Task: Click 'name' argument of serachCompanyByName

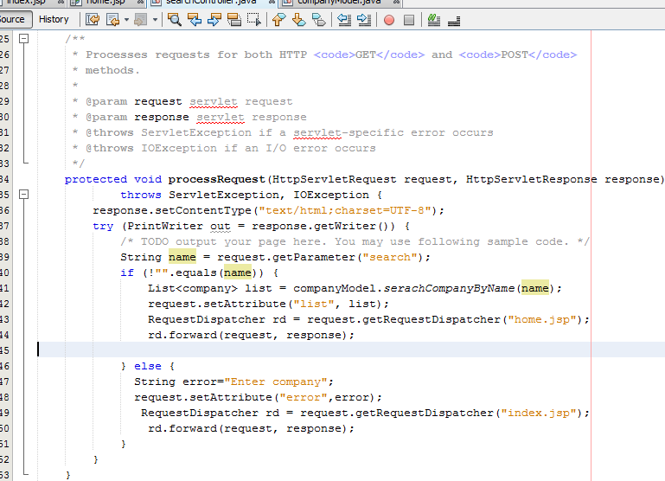Action: click(534, 288)
